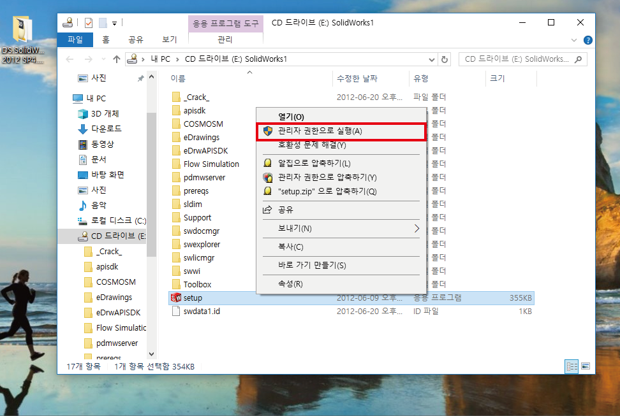
Task: Select the setup SolidWorks application file
Action: pyautogui.click(x=351, y=298)
